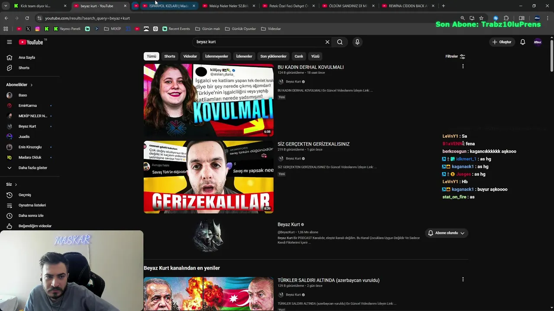Open the Yayıncı Paneli bookmark

(x=67, y=29)
